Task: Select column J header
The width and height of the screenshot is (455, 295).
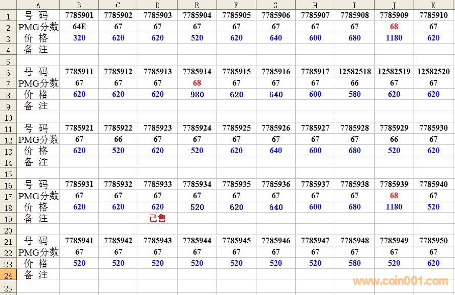Action: [394, 5]
